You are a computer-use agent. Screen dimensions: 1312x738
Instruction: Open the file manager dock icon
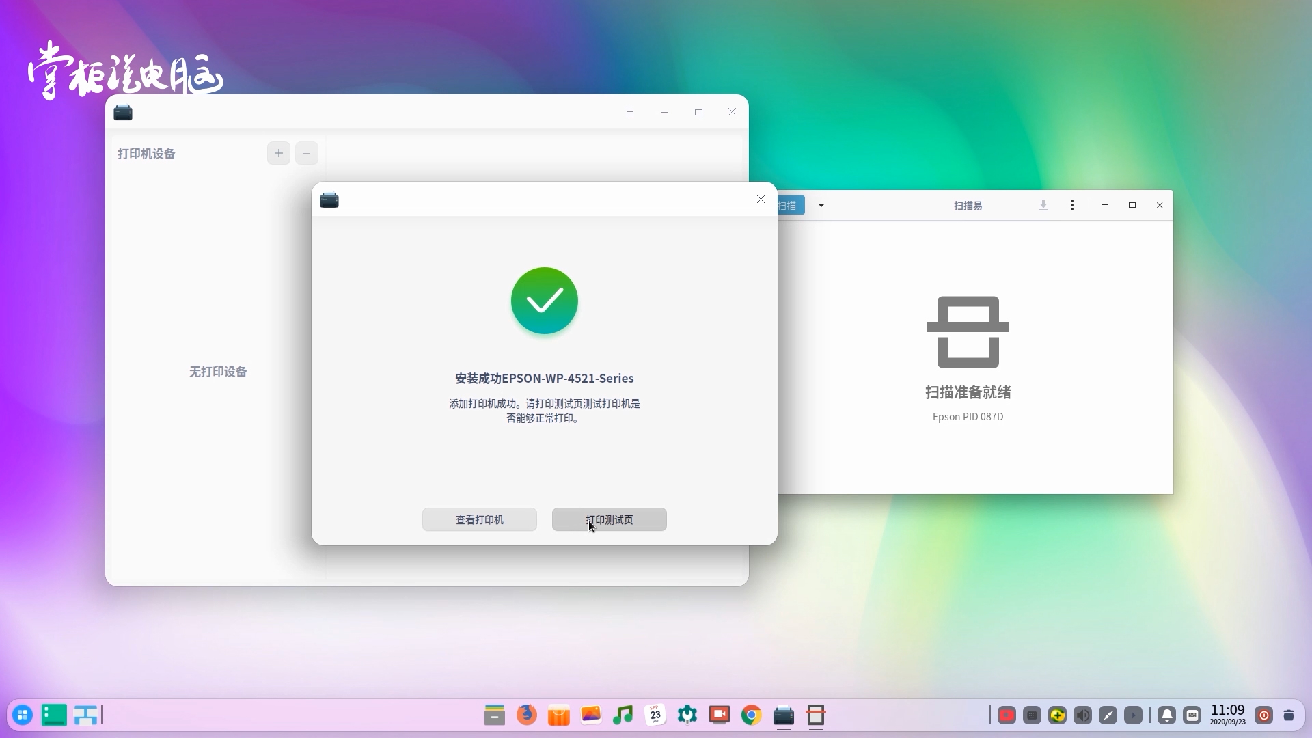pos(494,715)
